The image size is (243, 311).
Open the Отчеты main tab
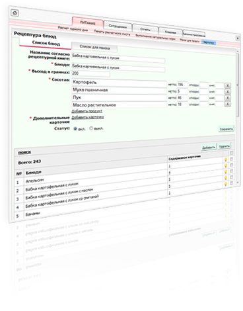point(145,29)
